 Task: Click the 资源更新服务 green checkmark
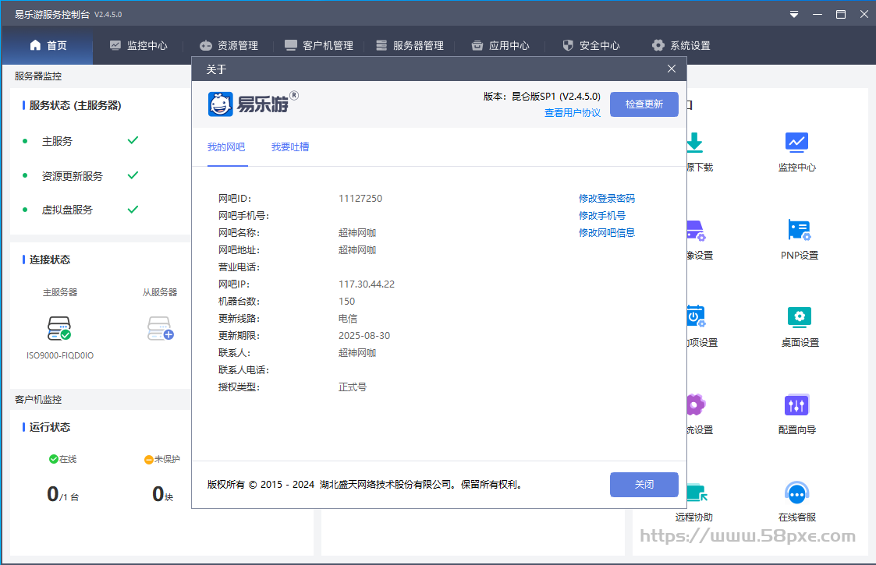[x=133, y=175]
